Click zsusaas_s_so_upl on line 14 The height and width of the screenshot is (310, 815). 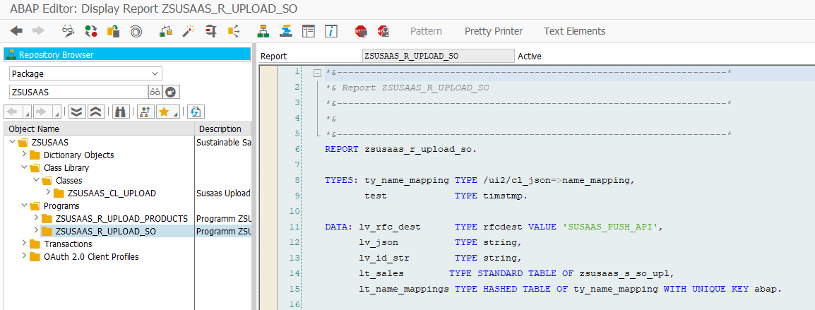pos(625,273)
